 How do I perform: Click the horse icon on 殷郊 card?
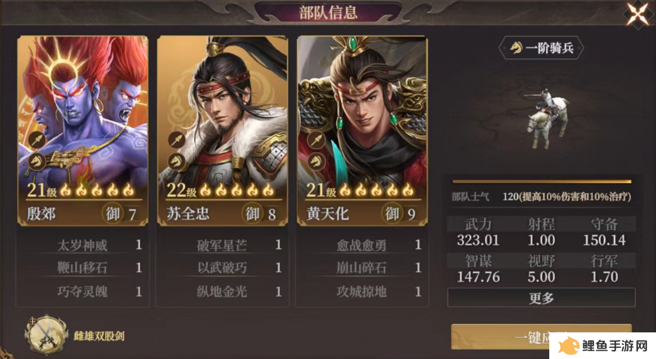click(36, 160)
